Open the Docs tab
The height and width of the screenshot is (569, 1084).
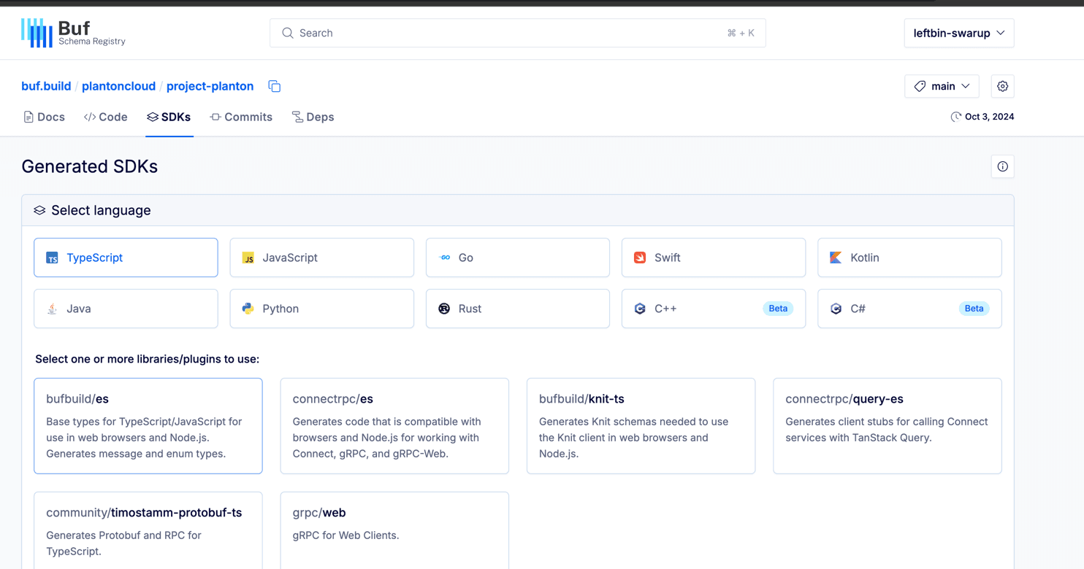(45, 117)
